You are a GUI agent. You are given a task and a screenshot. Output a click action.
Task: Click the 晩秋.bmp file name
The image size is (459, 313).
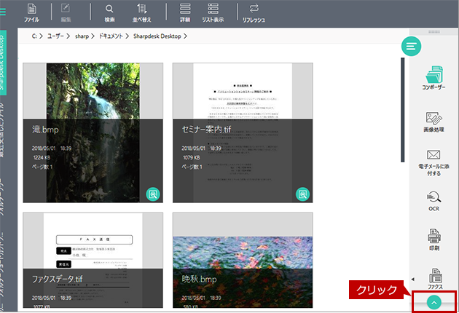[199, 279]
